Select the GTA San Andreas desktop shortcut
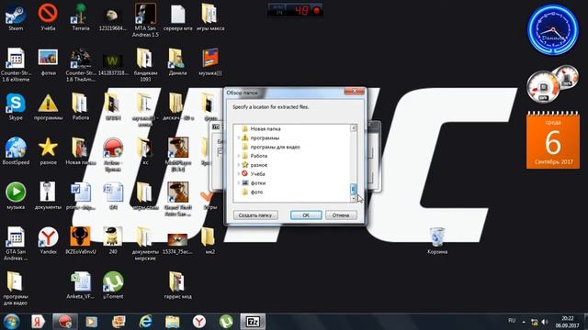Image resolution: width=588 pixels, height=330 pixels. click(16, 243)
